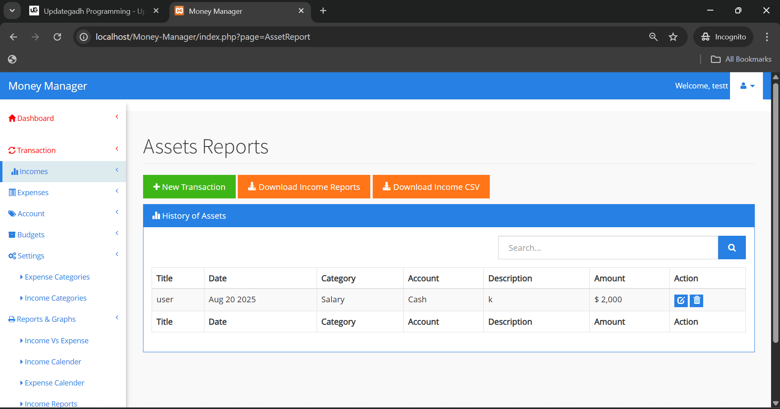Click the Incomes bar-chart icon

(x=15, y=171)
